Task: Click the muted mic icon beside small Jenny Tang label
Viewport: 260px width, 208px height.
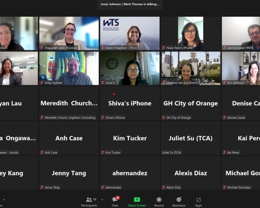Action: [x=42, y=187]
